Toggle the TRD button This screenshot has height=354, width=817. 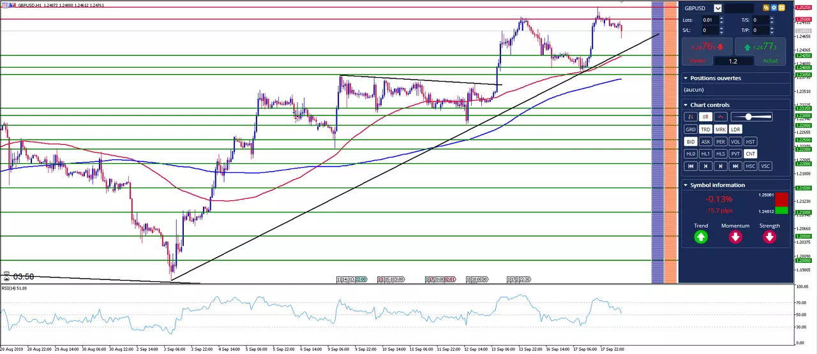705,129
